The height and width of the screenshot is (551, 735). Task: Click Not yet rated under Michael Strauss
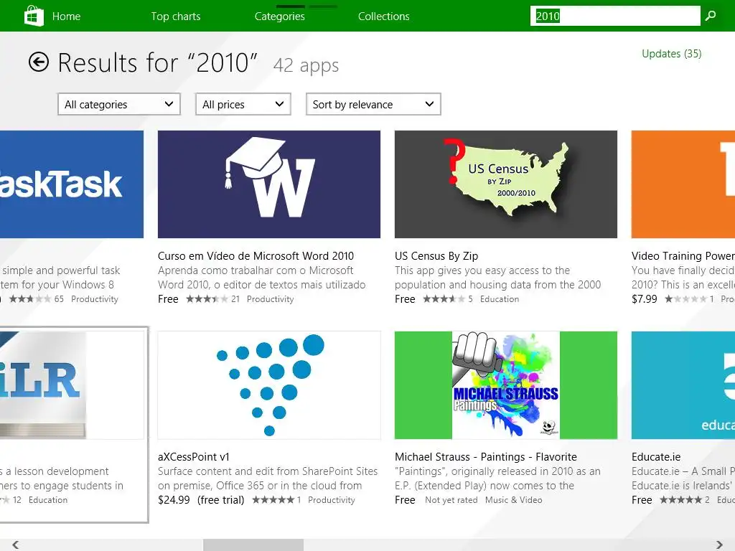[x=451, y=500]
